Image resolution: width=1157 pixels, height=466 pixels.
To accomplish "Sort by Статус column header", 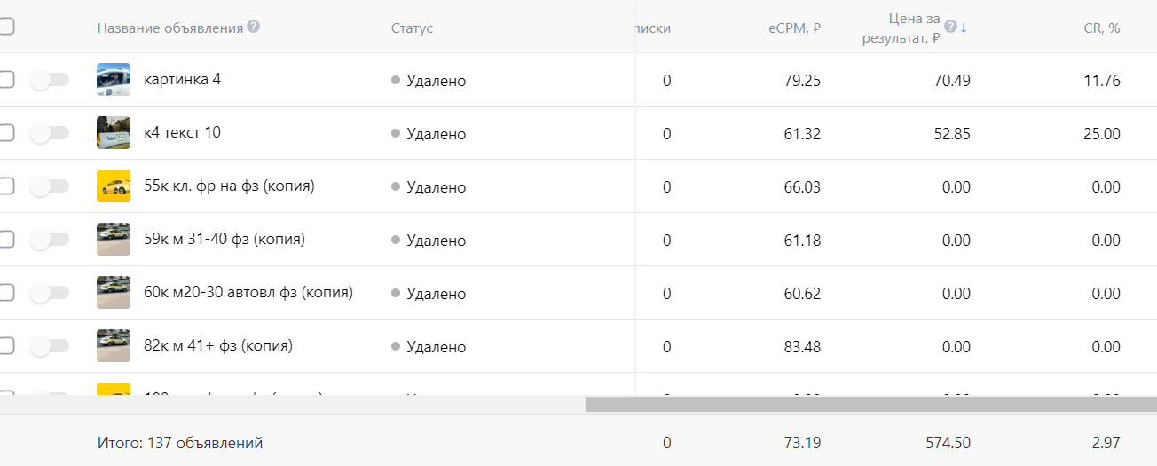I will (x=412, y=28).
